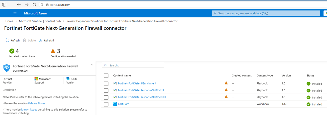Select the Fortinet-FortiGate-IPEnrichment row checkbox

[106, 84]
